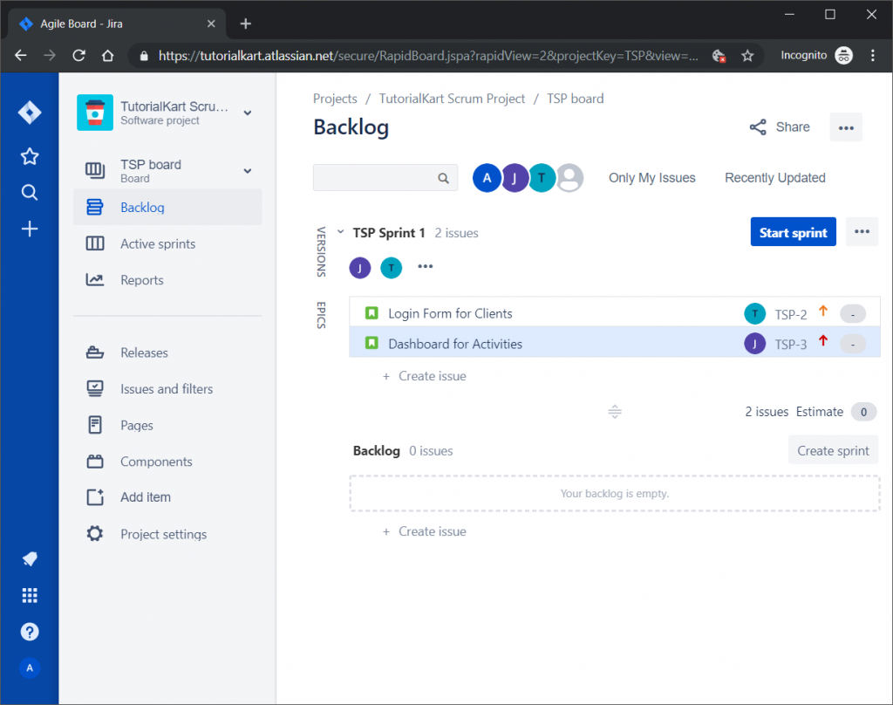The height and width of the screenshot is (705, 893).
Task: Open sprint actions via ellipsis beside Start sprint
Action: [x=862, y=231]
